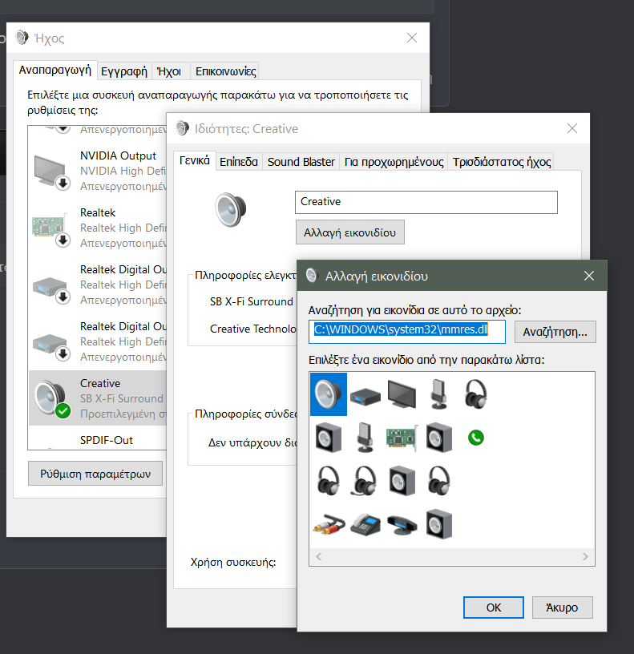The width and height of the screenshot is (634, 654).
Task: Select the red and white RCA cable icon
Action: tap(329, 524)
